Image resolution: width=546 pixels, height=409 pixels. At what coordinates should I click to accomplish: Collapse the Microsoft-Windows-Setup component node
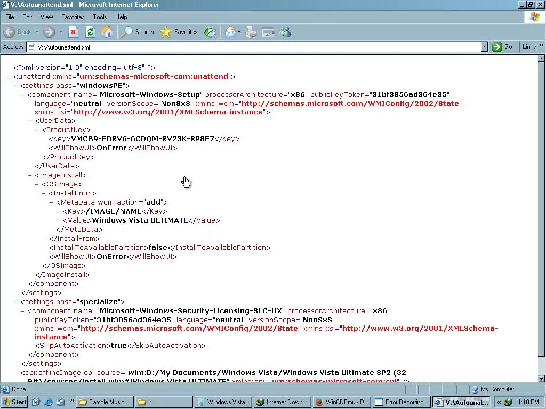pyautogui.click(x=22, y=95)
